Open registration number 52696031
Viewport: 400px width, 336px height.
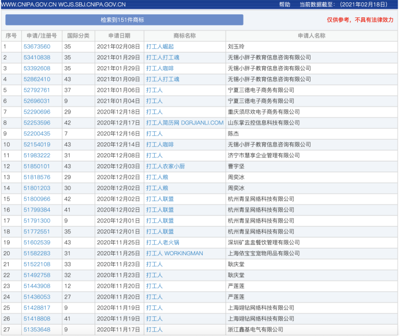(x=37, y=101)
